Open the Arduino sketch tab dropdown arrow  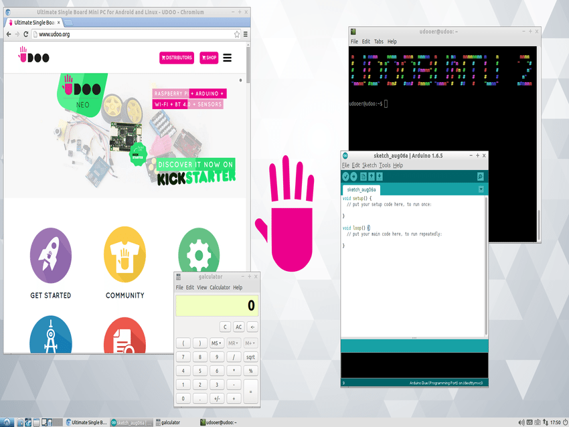[x=481, y=189]
